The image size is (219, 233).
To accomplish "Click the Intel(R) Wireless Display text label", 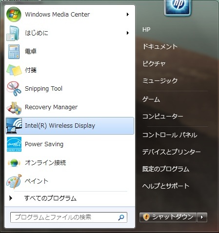I will pyautogui.click(x=60, y=126).
